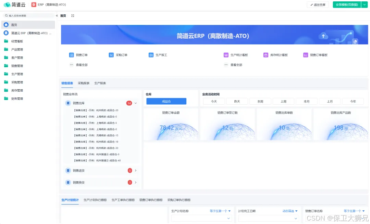Open the 客户管理 folder

[x=6, y=57]
